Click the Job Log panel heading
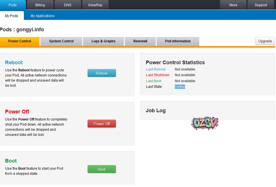The height and width of the screenshot is (187, 276). pyautogui.click(x=156, y=111)
